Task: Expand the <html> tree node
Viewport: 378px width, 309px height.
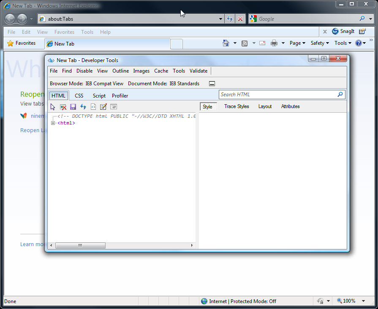Action: (x=53, y=123)
